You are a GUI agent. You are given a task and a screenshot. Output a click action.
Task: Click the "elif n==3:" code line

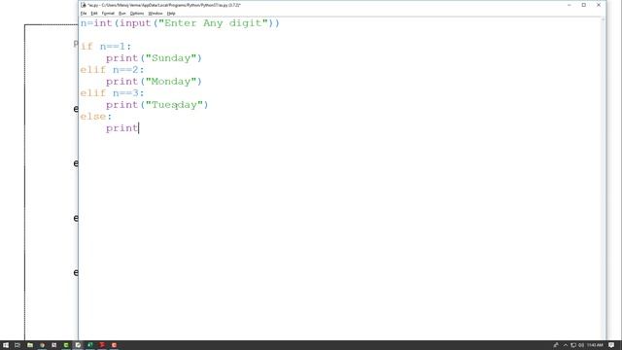(113, 93)
